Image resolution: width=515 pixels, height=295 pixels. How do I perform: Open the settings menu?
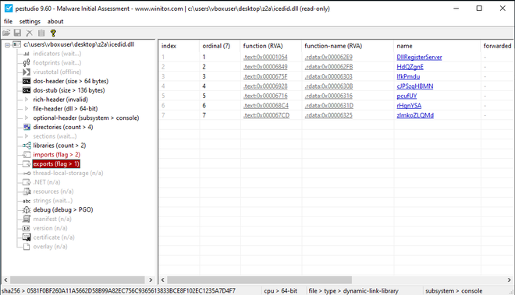30,21
